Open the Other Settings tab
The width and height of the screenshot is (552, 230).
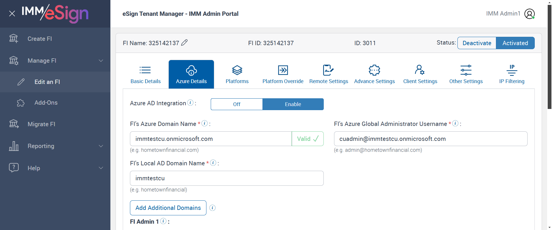(466, 74)
